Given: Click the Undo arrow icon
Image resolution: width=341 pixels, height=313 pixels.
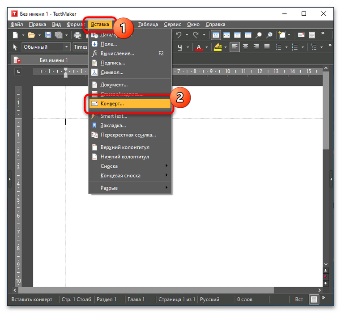Looking at the screenshot, I should (x=179, y=35).
